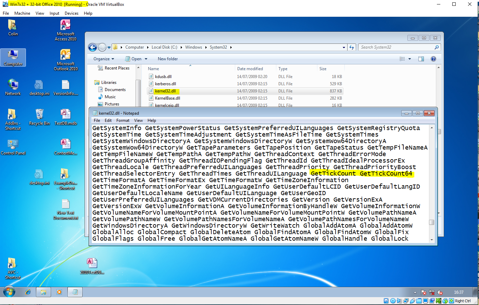Open the Microsoft Access 2010 desktop icon
Screen dimensions: 479x305
click(65, 30)
